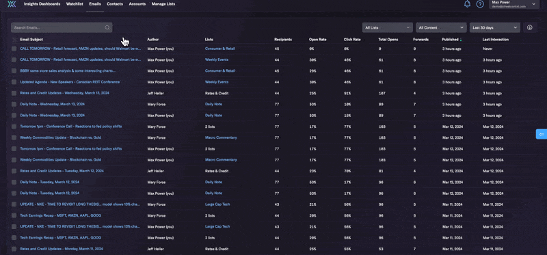The height and width of the screenshot is (255, 547).
Task: Open the Watchlist page
Action: pyautogui.click(x=75, y=4)
